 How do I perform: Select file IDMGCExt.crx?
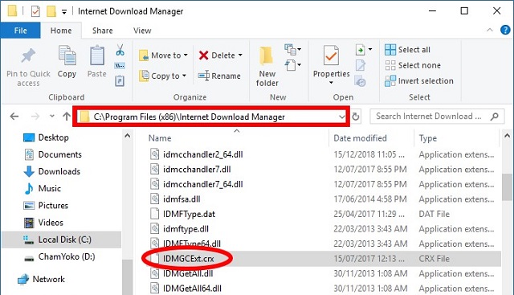tap(189, 259)
